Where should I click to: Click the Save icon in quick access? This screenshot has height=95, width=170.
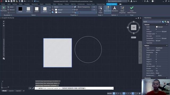pyautogui.click(x=11, y=1)
